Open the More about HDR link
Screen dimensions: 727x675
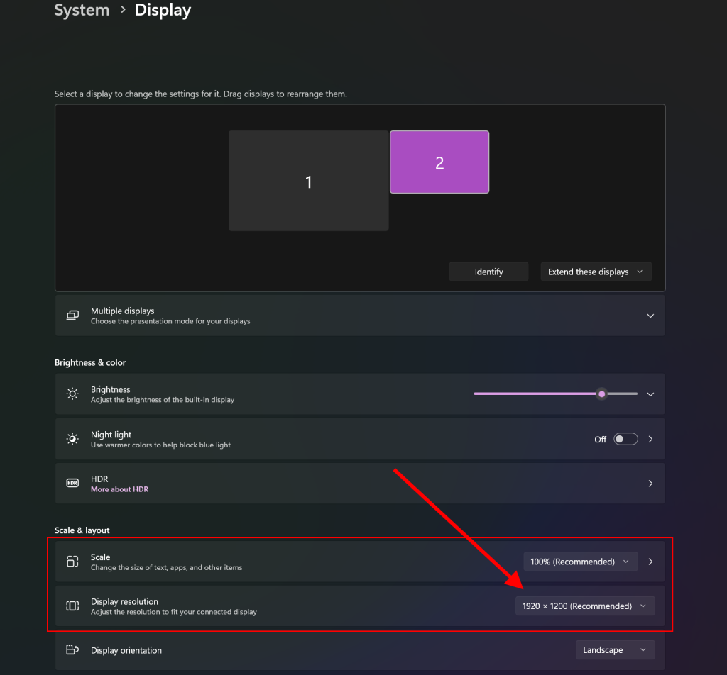[119, 489]
